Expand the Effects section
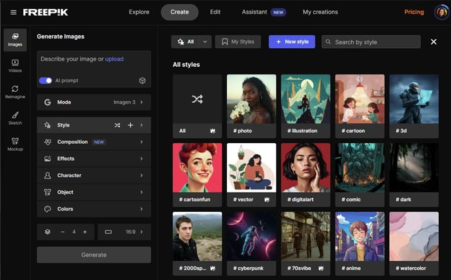451x280 pixels. pyautogui.click(x=94, y=159)
